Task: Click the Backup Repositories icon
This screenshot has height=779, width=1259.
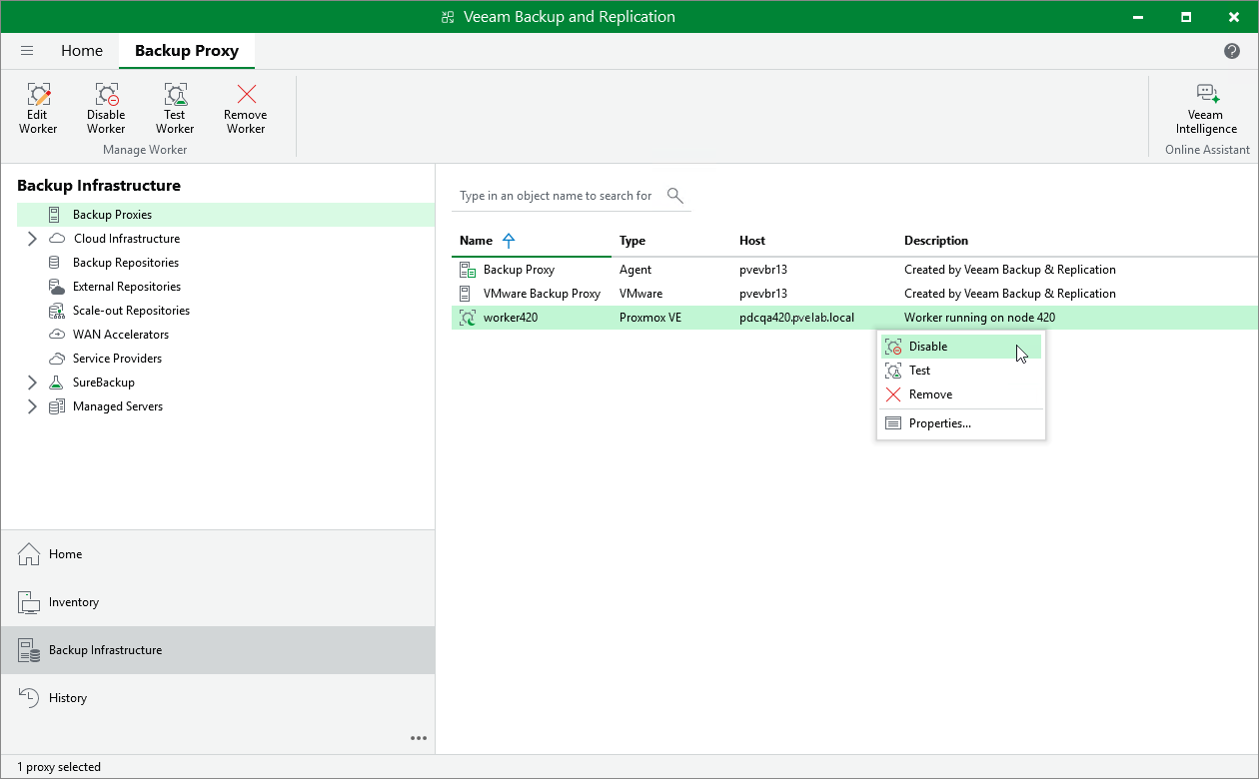Action: click(x=55, y=263)
